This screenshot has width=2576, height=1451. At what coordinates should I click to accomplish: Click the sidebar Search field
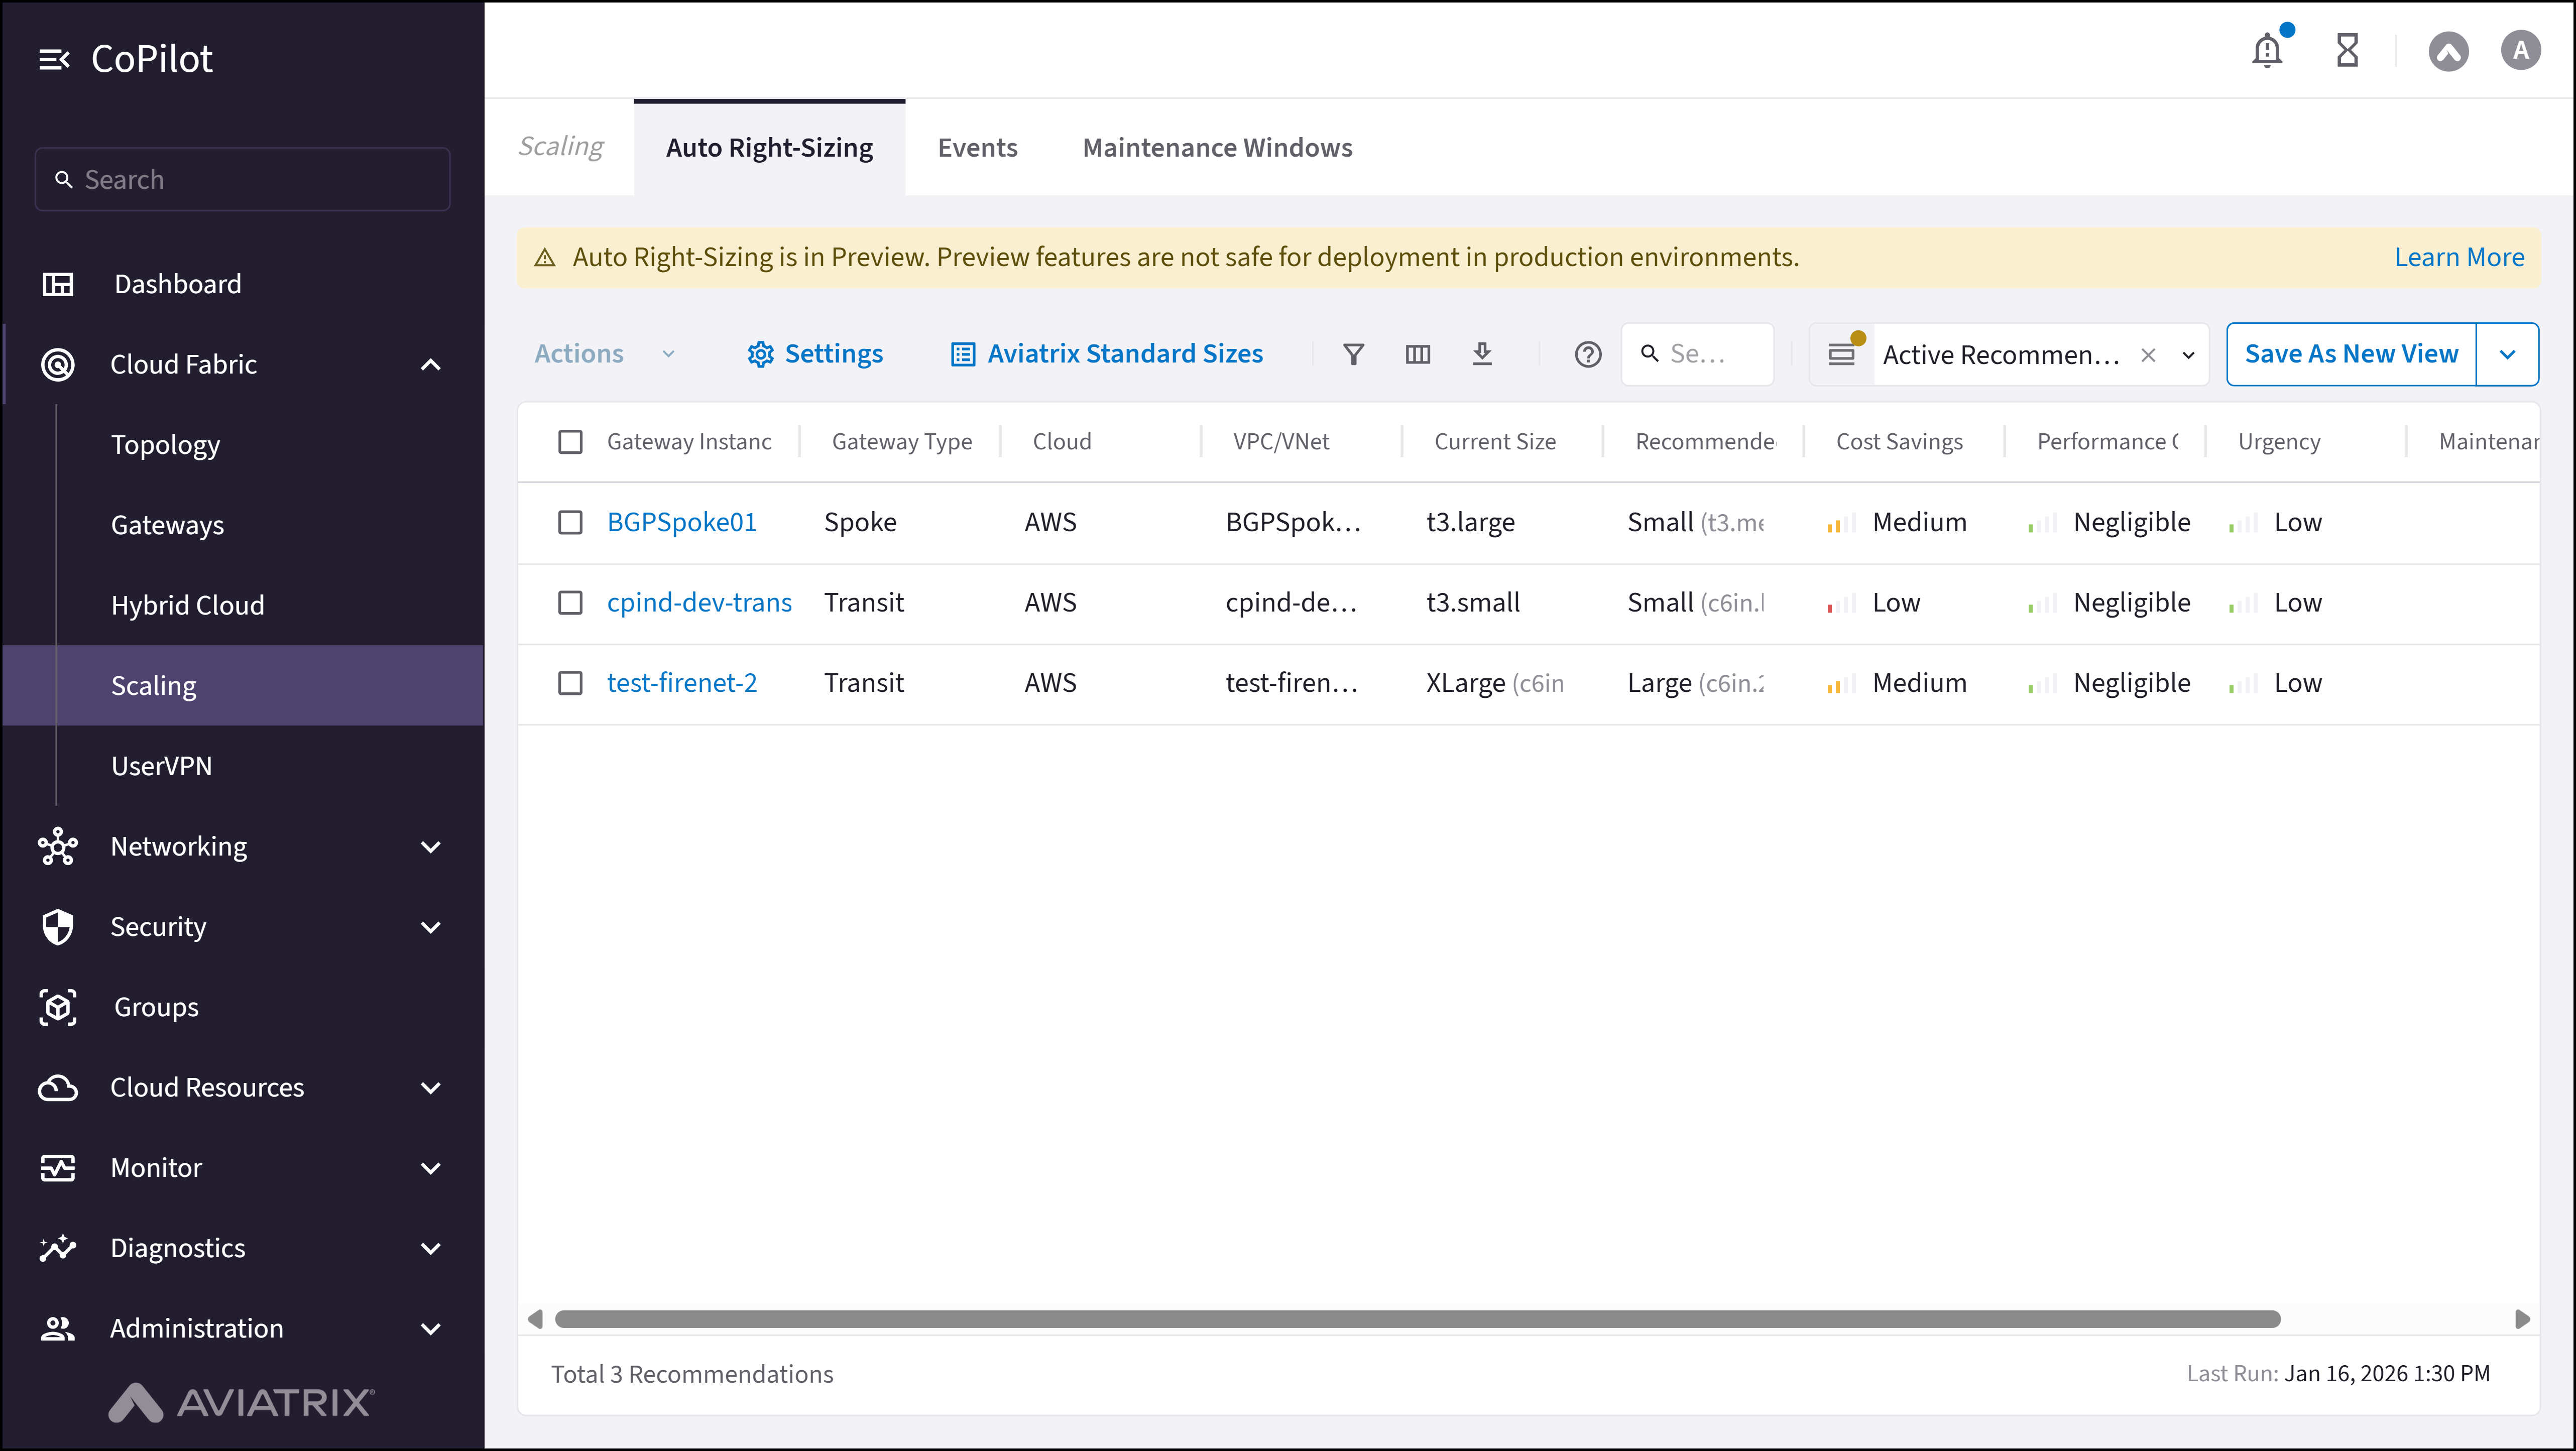point(242,180)
